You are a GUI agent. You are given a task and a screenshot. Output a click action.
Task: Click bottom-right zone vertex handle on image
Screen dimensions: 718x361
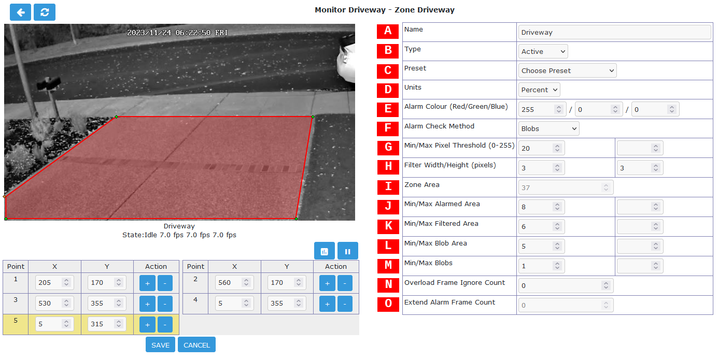coord(296,219)
